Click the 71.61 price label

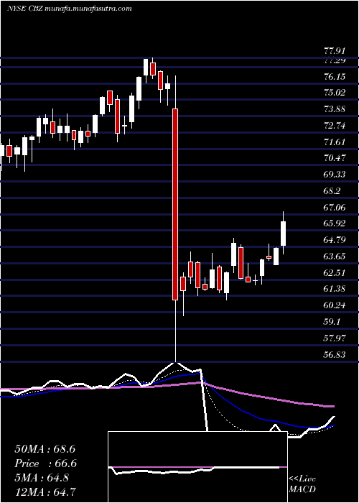coord(335,142)
